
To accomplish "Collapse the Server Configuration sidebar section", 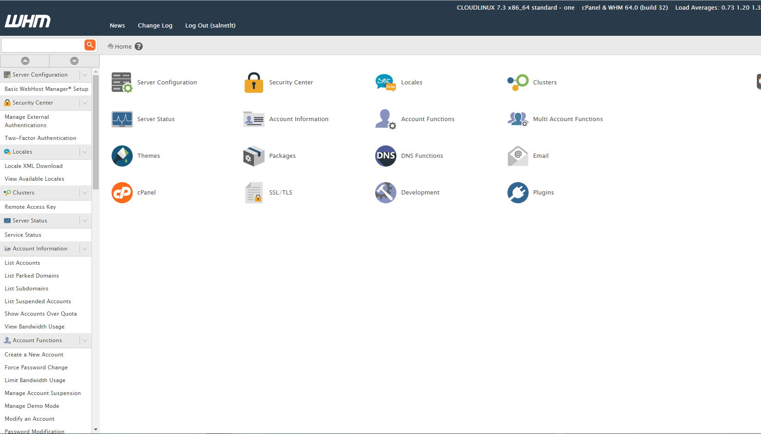I will click(x=85, y=75).
